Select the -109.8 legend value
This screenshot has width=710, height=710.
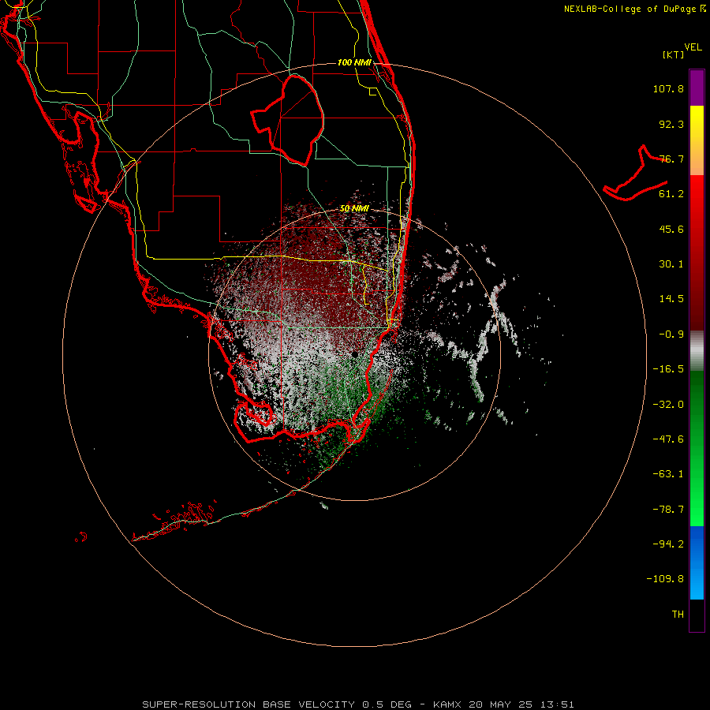[x=665, y=579]
